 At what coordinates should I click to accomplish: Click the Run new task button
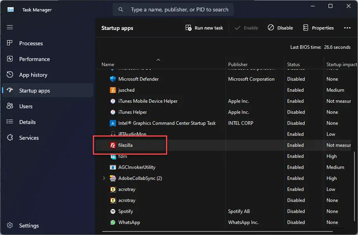[204, 28]
